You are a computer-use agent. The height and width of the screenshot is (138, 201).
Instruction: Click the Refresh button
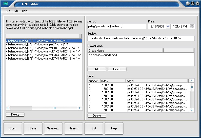coord(73,128)
